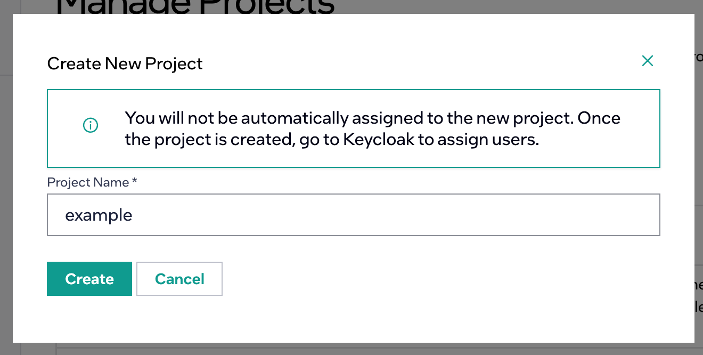Viewport: 703px width, 355px height.
Task: Click the "Project Name *" field label
Action: [x=92, y=182]
